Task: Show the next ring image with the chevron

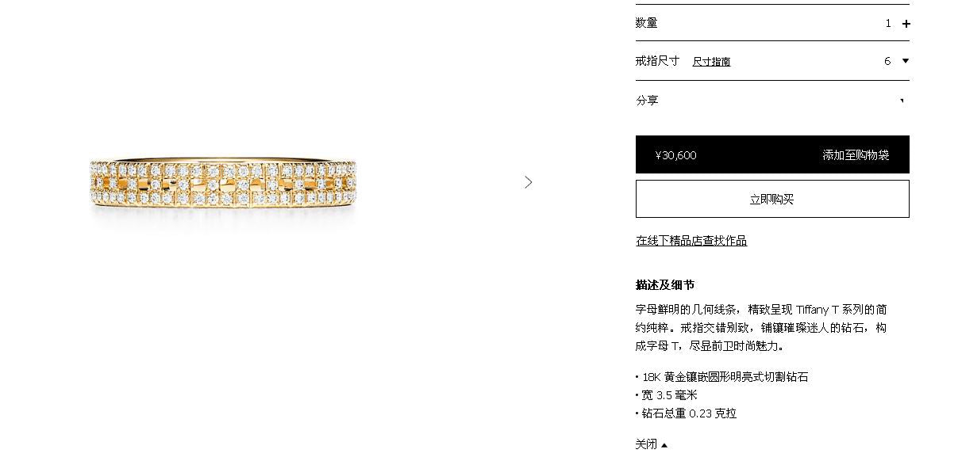Action: coord(529,182)
